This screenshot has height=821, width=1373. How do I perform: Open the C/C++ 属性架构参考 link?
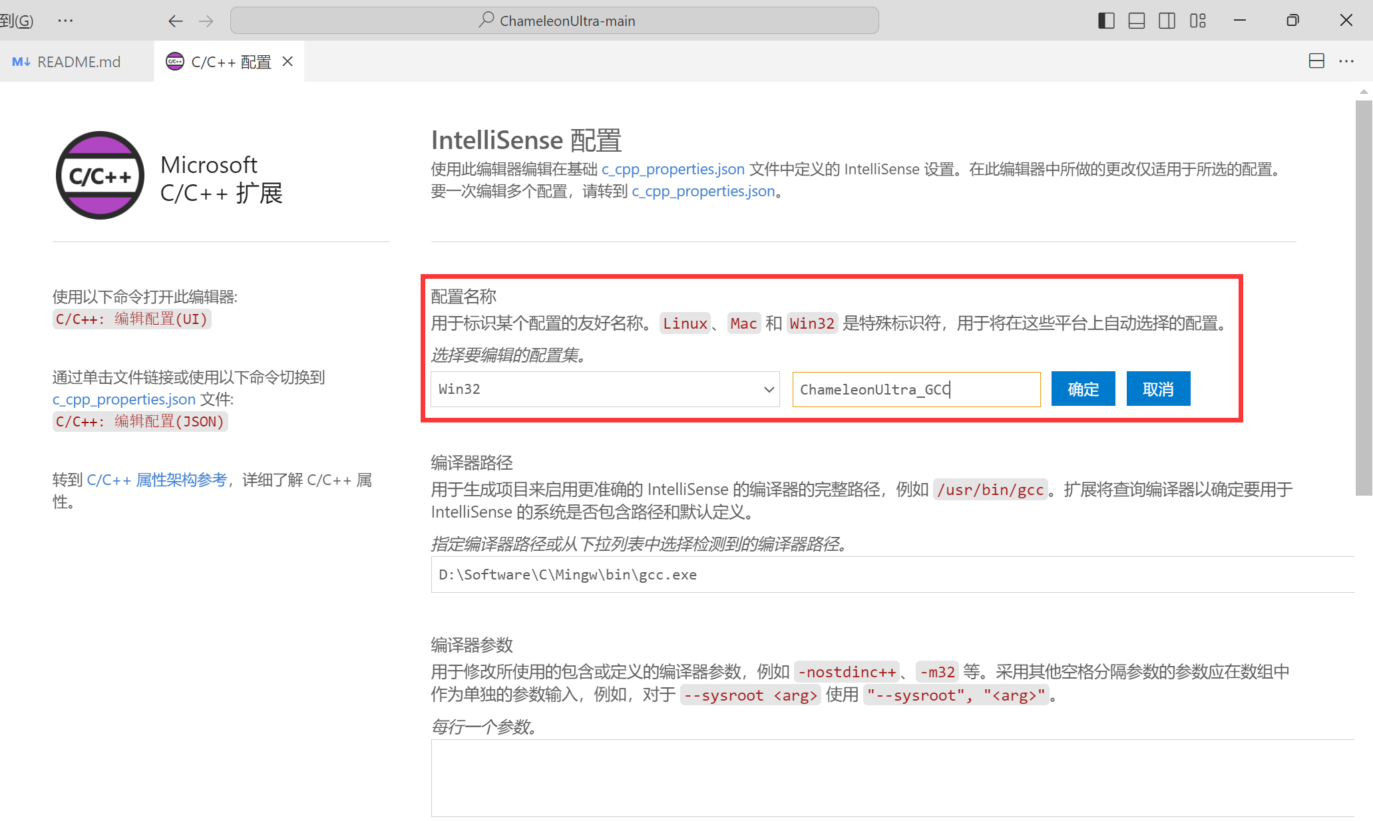[x=157, y=480]
